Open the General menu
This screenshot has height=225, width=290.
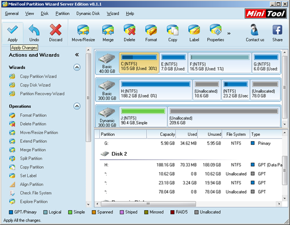pyautogui.click(x=12, y=14)
